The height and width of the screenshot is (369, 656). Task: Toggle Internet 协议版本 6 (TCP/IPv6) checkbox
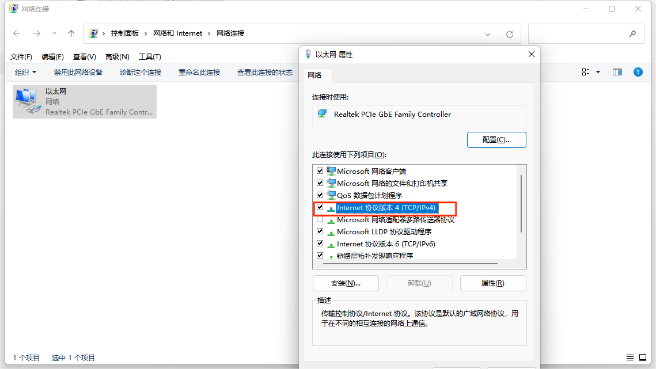320,244
